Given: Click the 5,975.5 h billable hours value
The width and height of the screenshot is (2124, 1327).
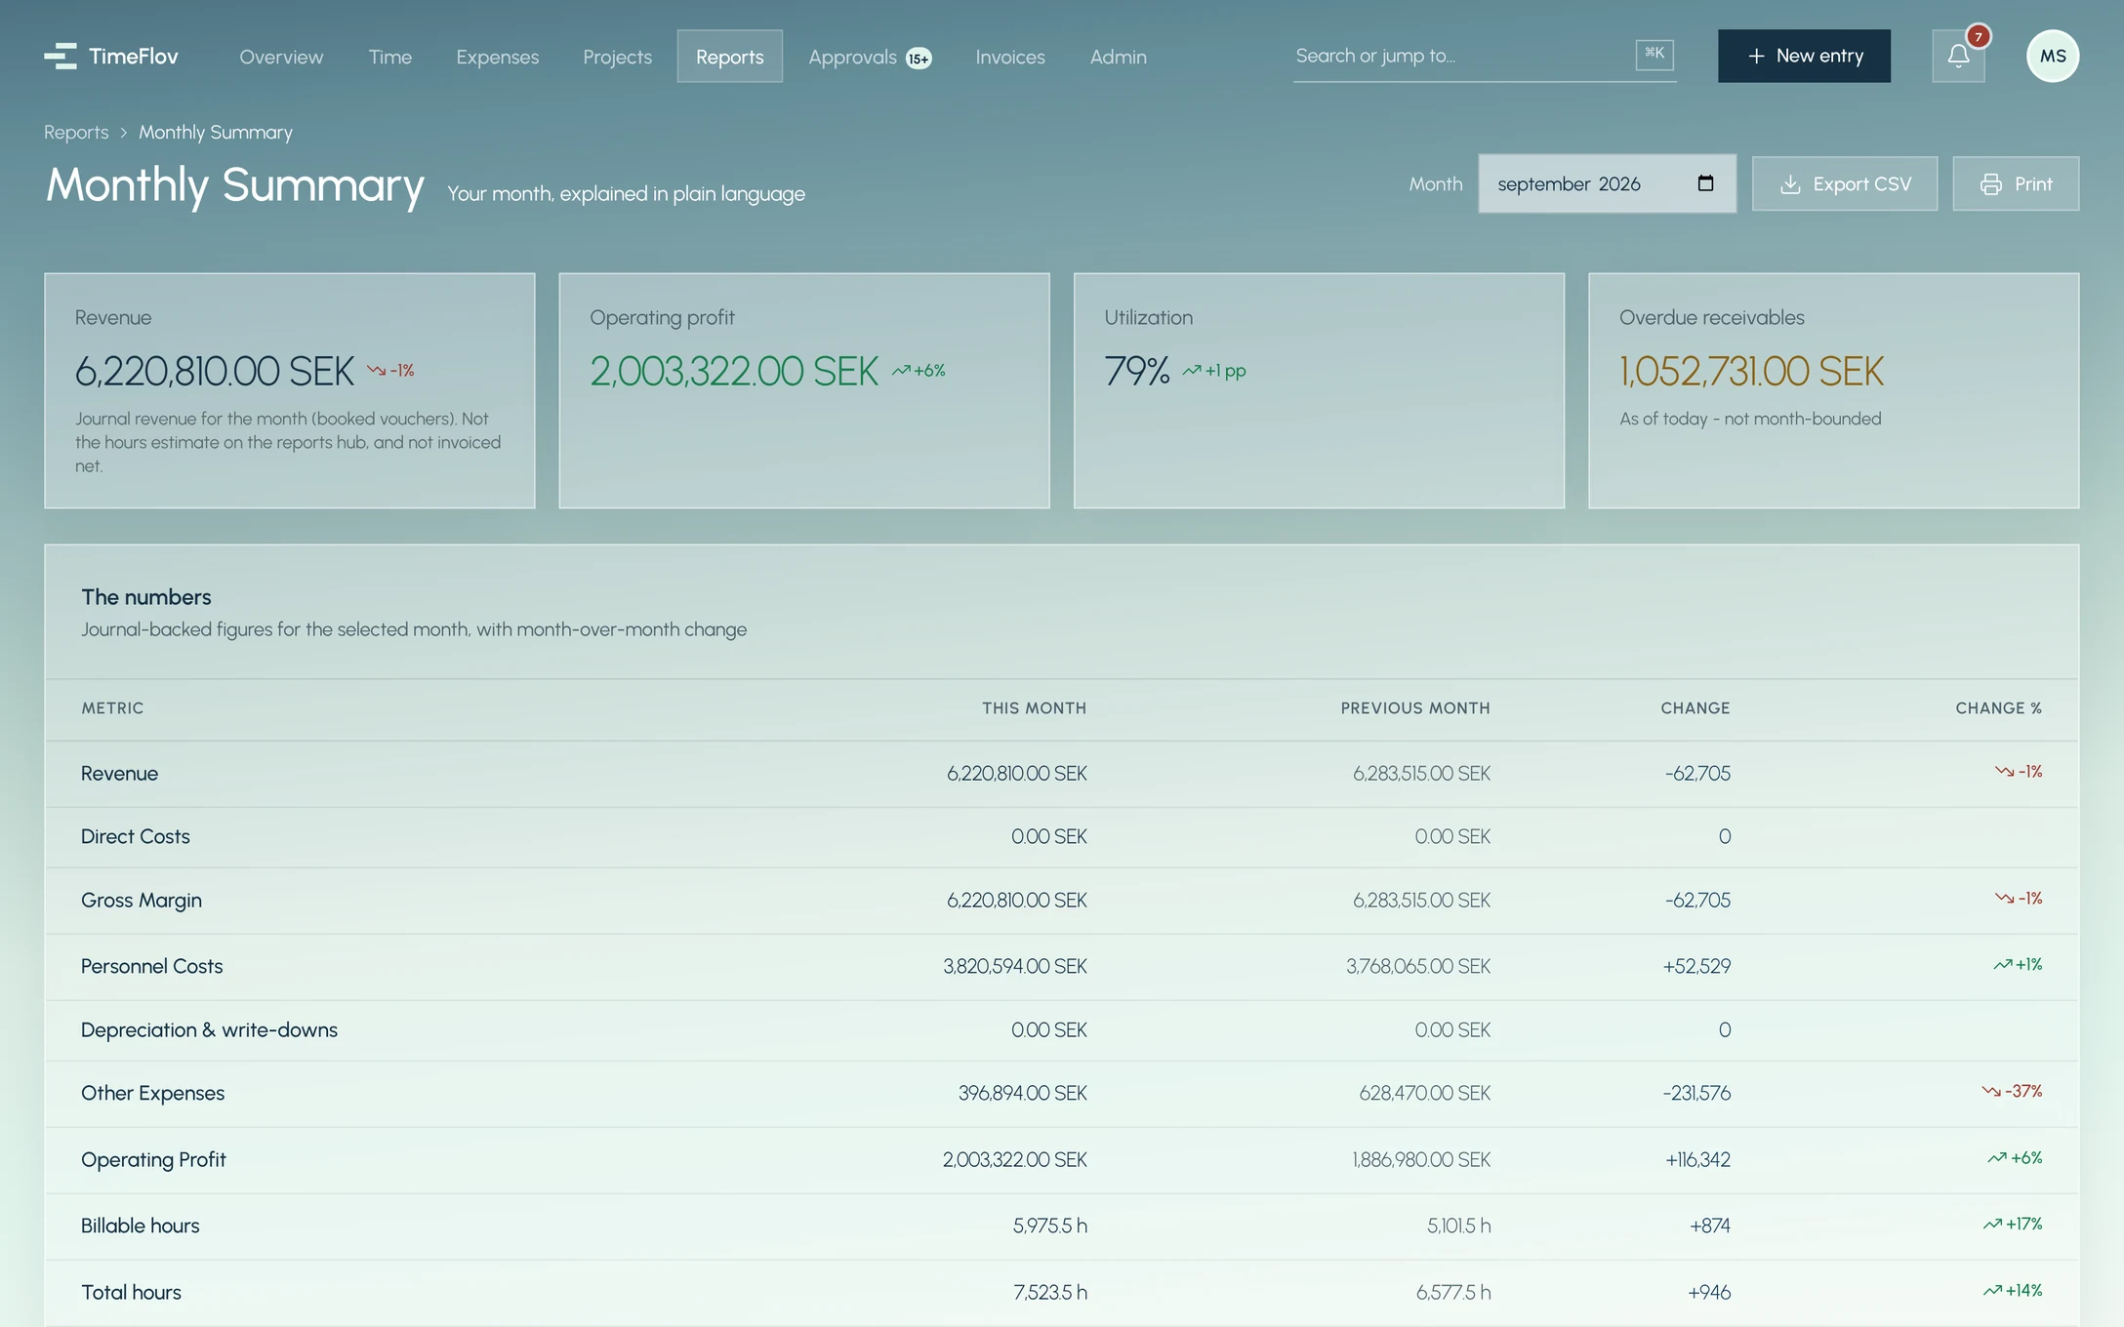Looking at the screenshot, I should pos(1050,1226).
